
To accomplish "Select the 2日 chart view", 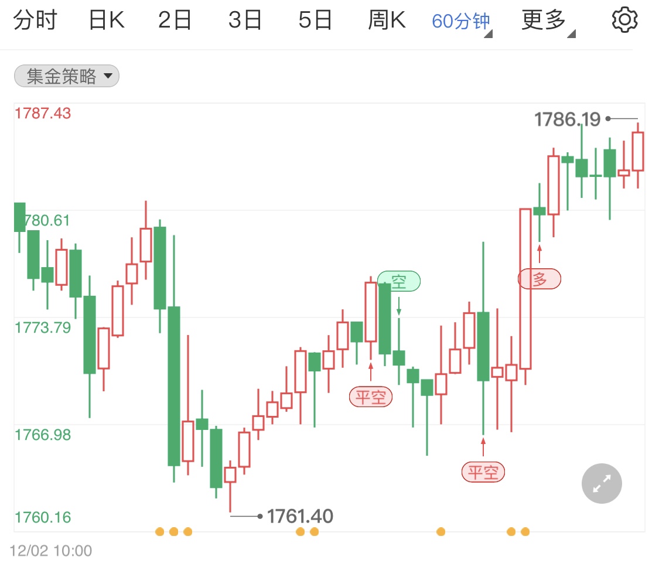I will coord(175,18).
